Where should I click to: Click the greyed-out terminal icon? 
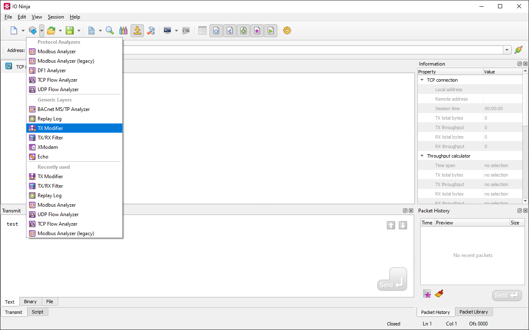click(186, 31)
